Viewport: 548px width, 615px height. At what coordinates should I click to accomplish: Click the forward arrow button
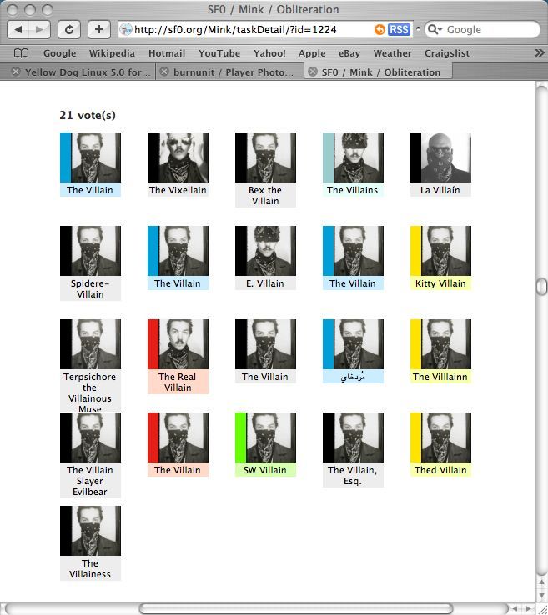point(40,29)
